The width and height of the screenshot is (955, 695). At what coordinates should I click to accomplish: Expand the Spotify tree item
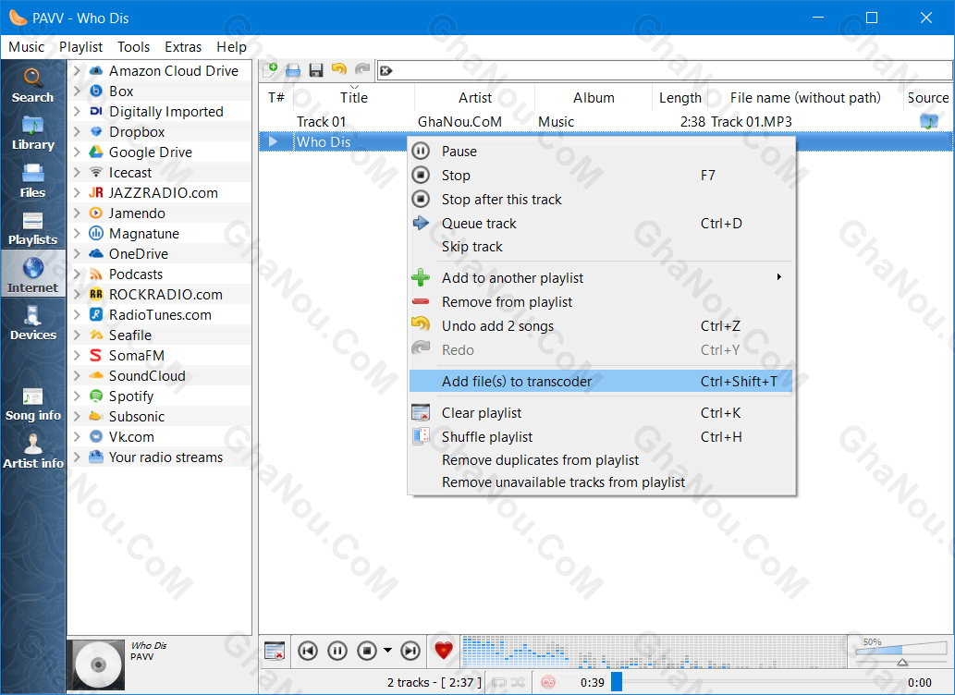[77, 396]
